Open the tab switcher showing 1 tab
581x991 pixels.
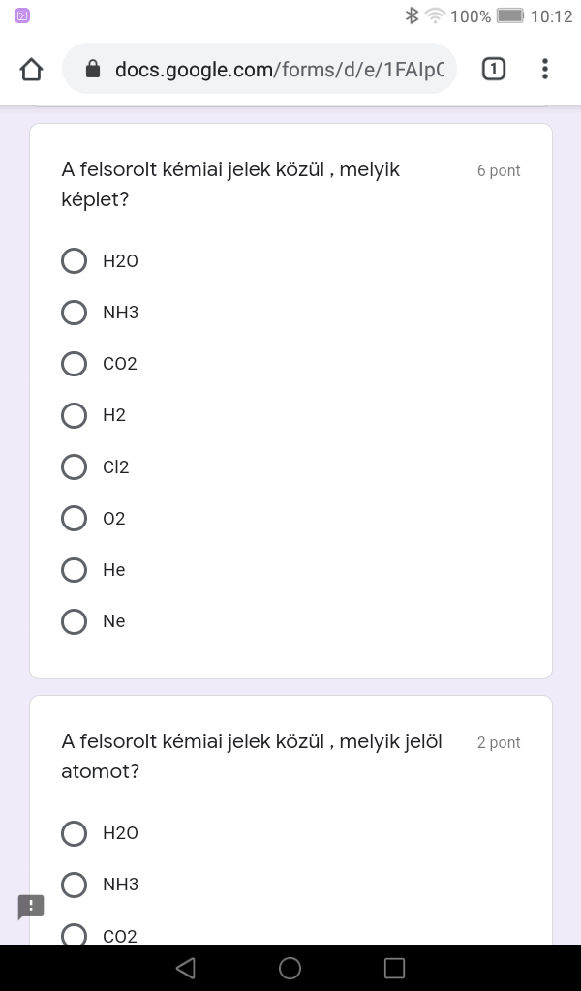(x=493, y=69)
